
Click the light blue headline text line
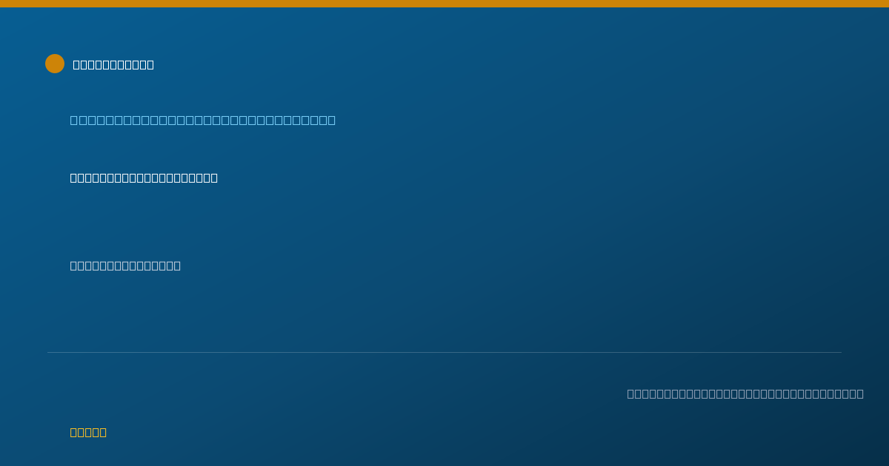click(x=203, y=120)
